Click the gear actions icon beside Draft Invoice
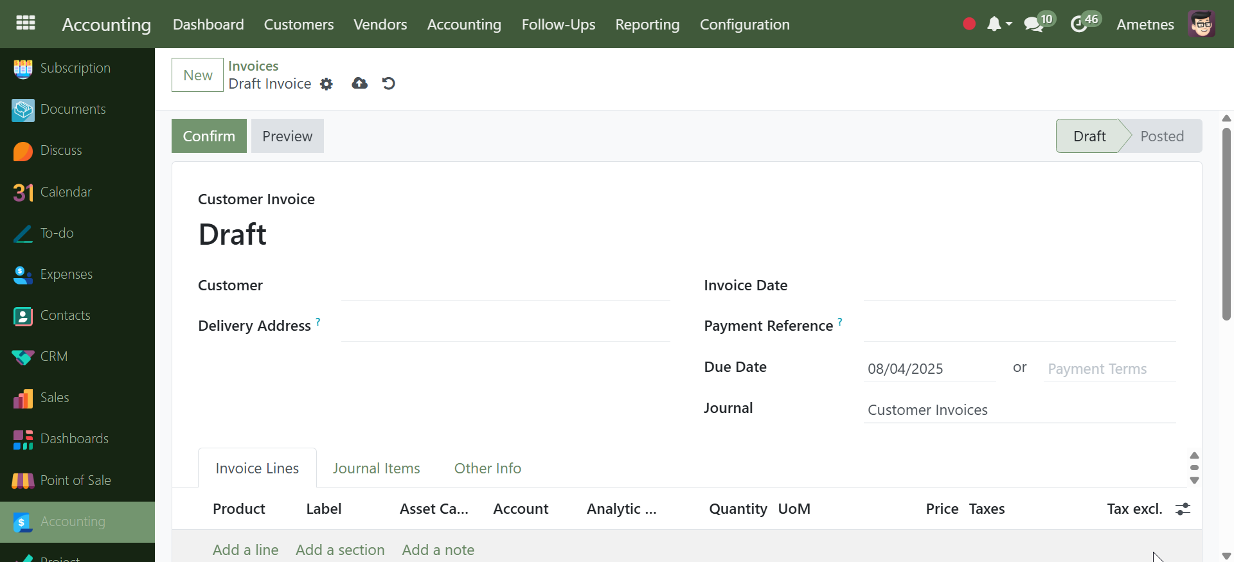 coord(326,84)
